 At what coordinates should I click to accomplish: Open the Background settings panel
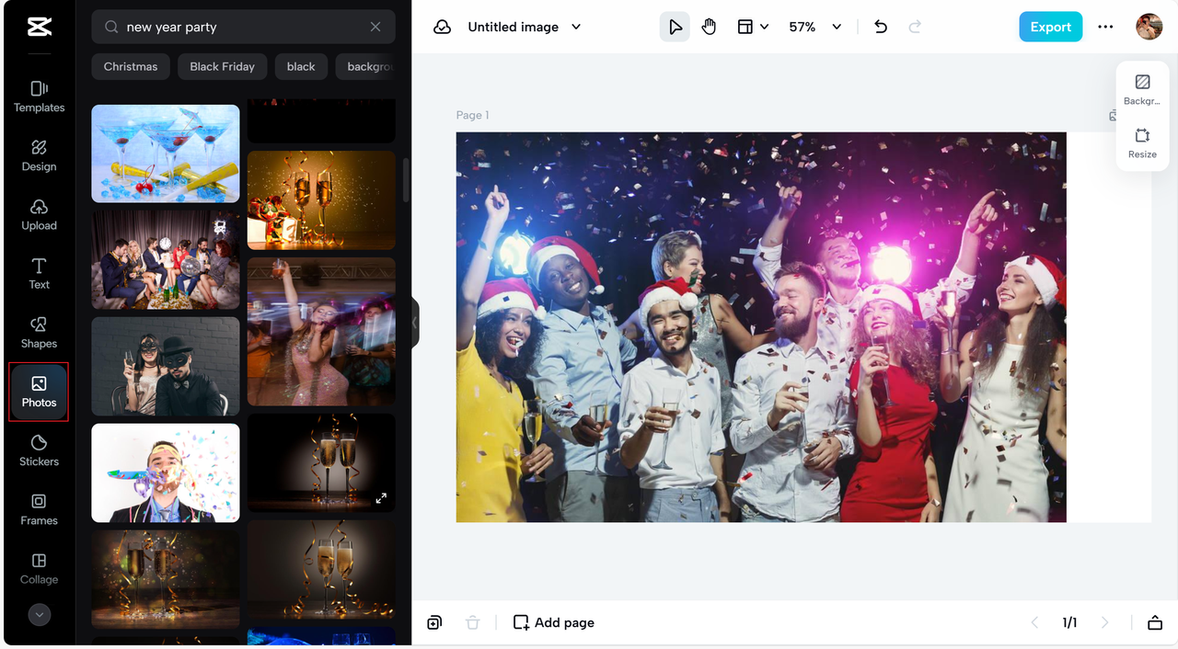[x=1142, y=89]
